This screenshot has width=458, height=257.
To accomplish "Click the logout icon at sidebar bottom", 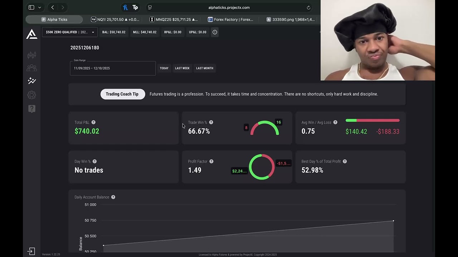I will [x=31, y=251].
